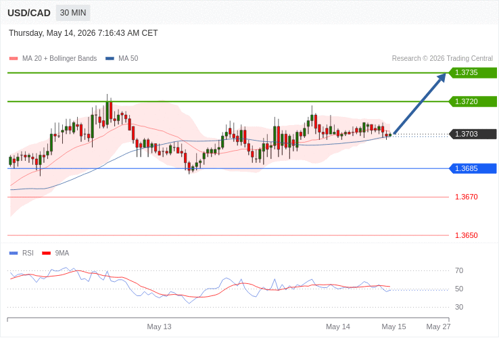Click the 1.3703 current price tag
Viewport: 499px width, 338px height.
click(473, 134)
